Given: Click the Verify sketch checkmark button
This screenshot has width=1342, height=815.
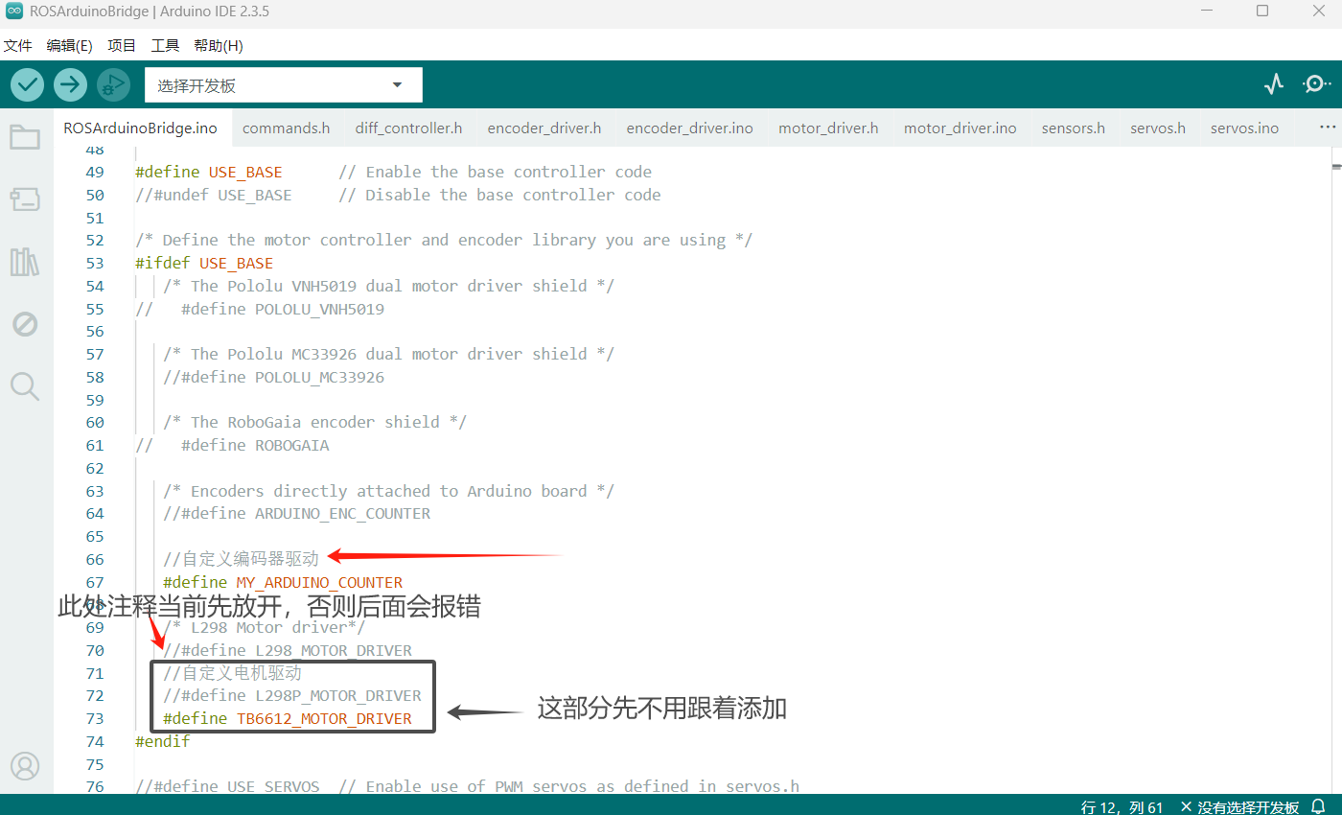Looking at the screenshot, I should (28, 85).
